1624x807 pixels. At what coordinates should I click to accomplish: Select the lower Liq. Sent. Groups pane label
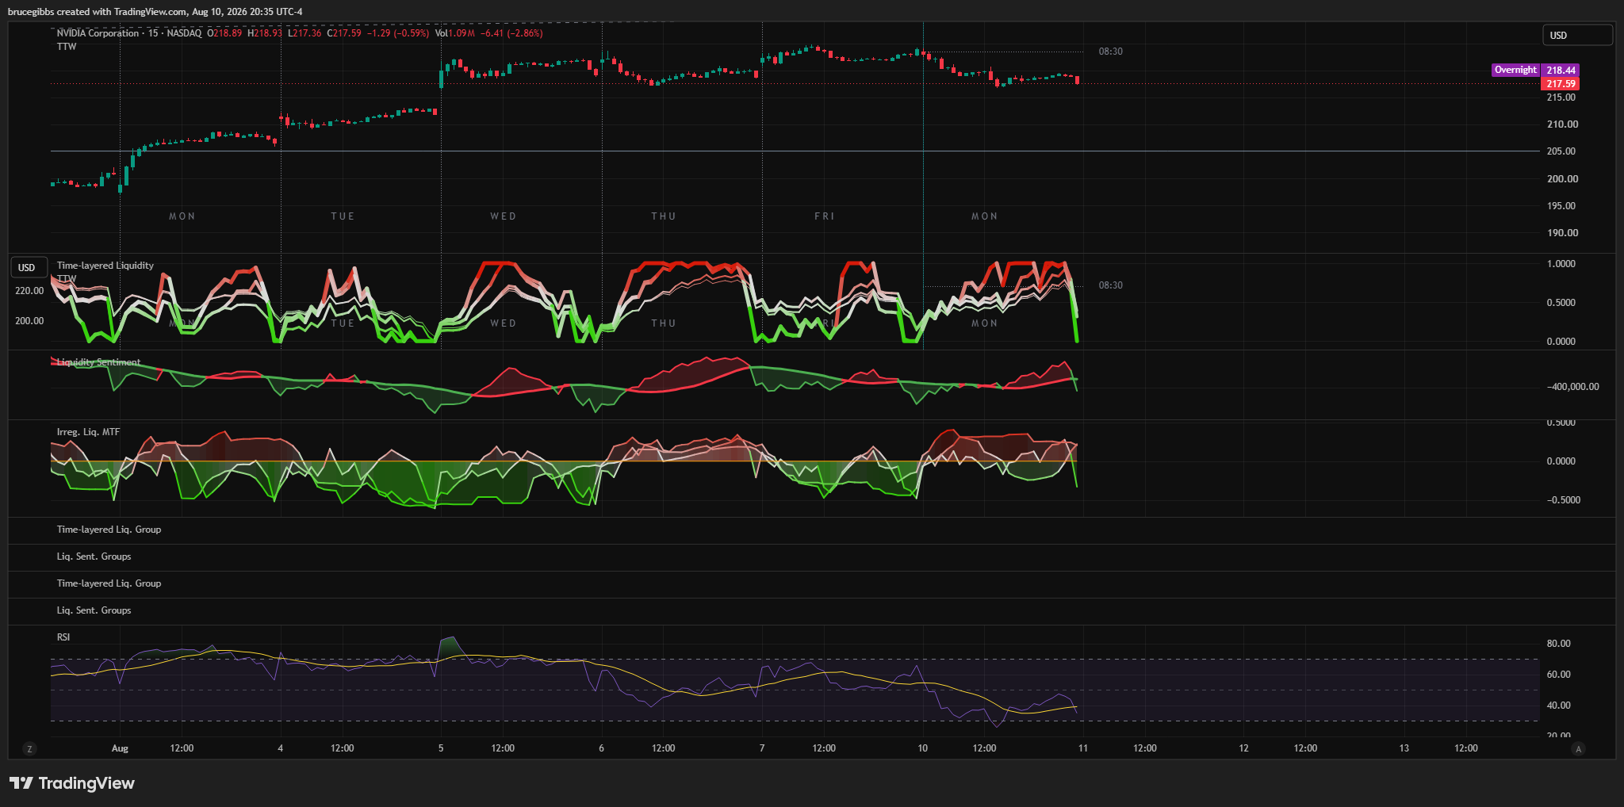coord(94,610)
